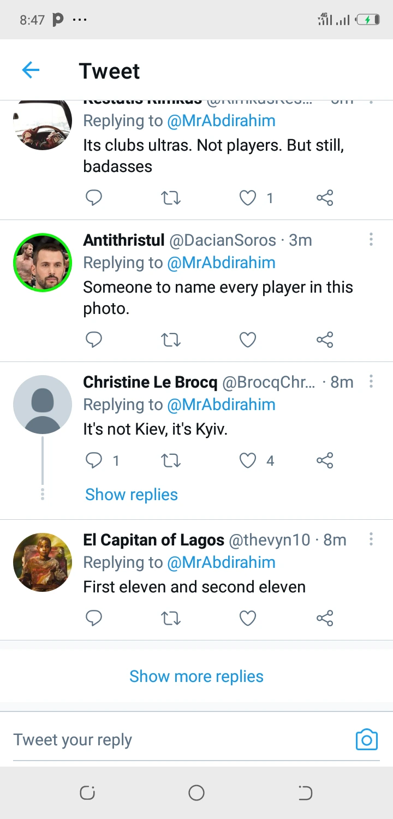This screenshot has height=819, width=393.
Task: Open Antithristul's profile picture
Action: coord(43,263)
